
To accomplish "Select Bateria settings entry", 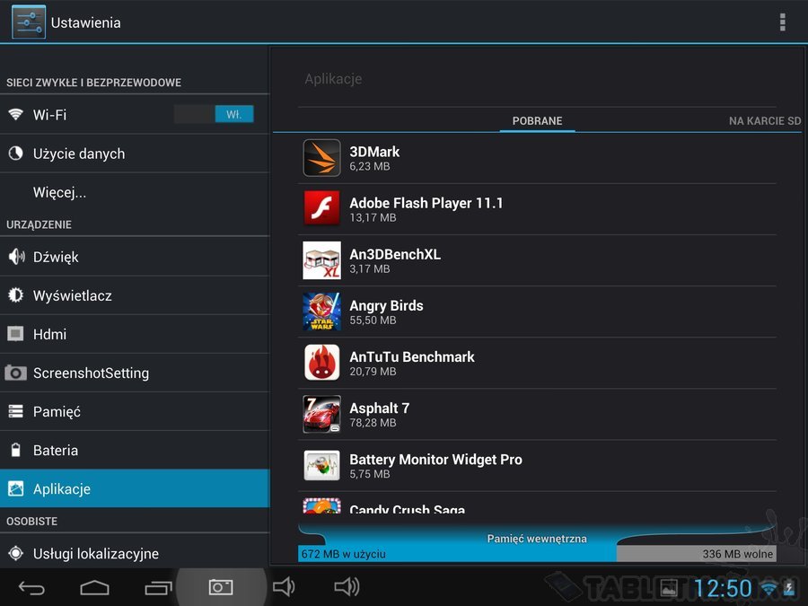I will point(135,450).
